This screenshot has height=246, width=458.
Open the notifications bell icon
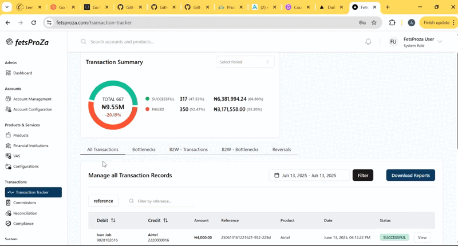(368, 42)
